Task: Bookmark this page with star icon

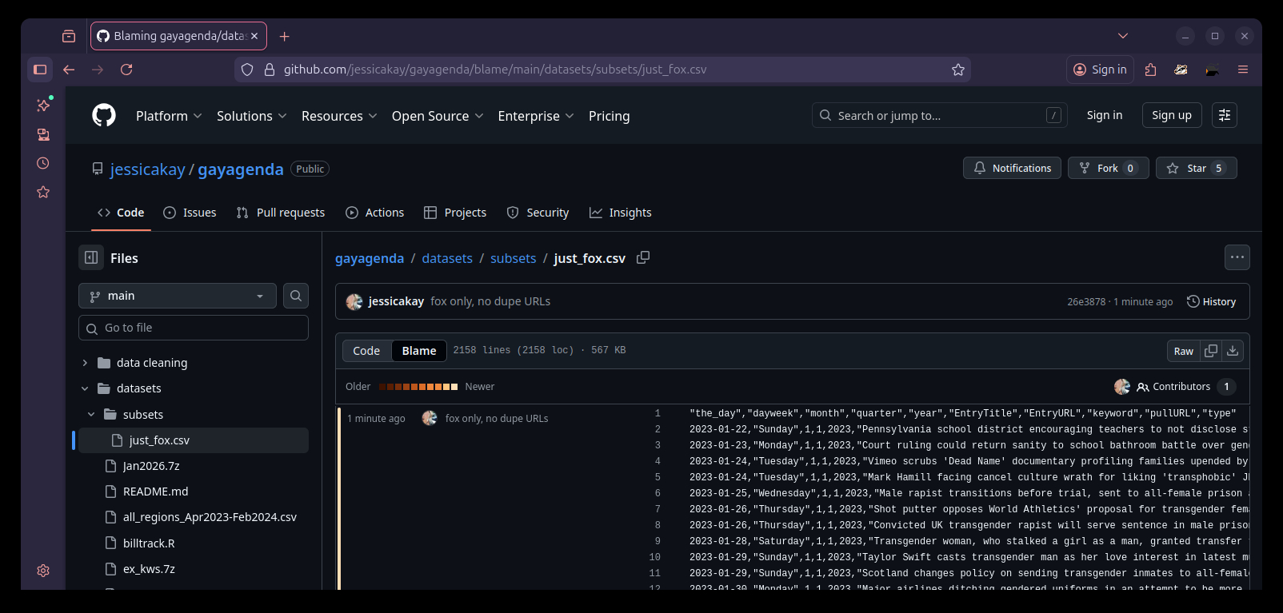Action: tap(957, 70)
